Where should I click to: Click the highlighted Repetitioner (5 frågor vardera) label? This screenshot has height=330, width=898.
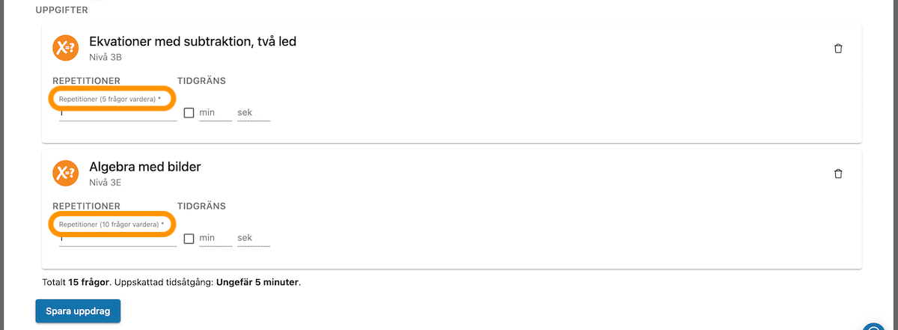tap(110, 99)
